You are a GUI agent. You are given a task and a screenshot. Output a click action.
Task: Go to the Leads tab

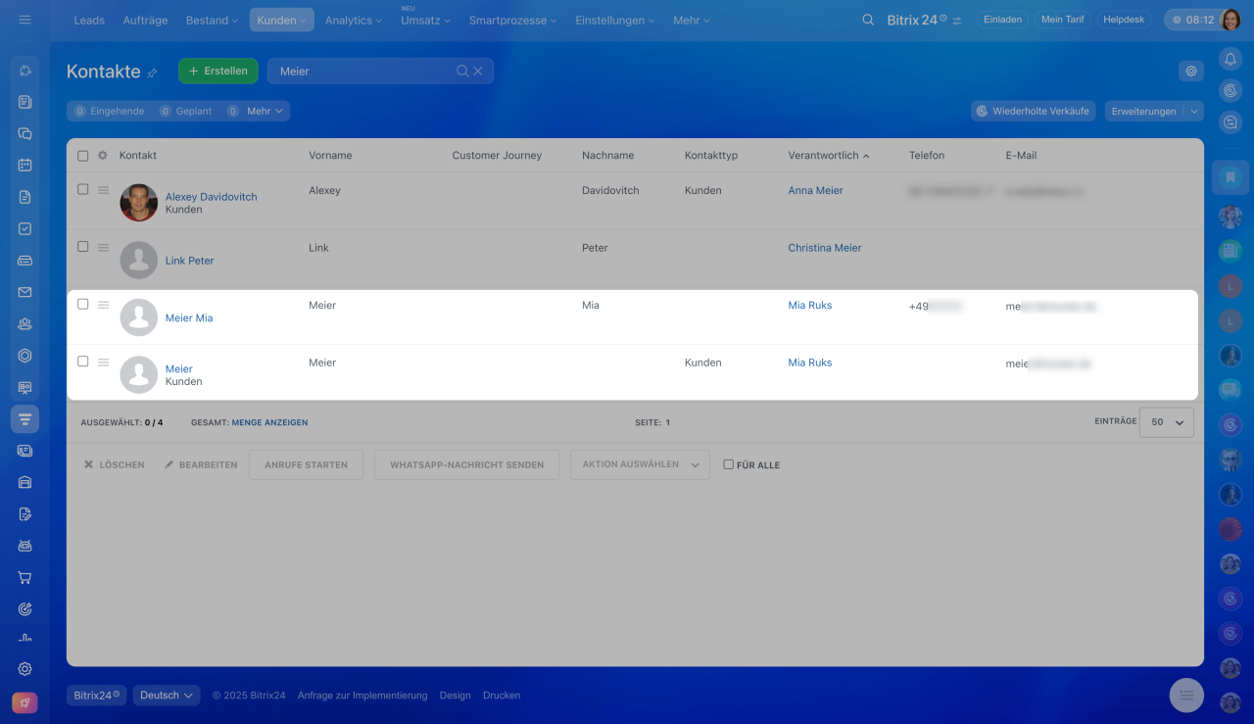tap(89, 20)
